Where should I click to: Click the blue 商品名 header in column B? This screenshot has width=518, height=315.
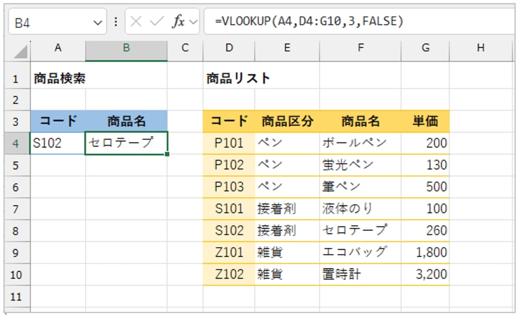(x=126, y=122)
